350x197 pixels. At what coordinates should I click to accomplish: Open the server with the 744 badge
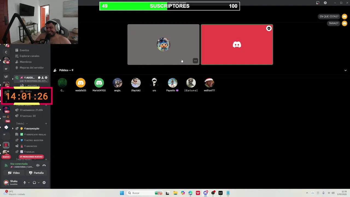(x=6, y=118)
